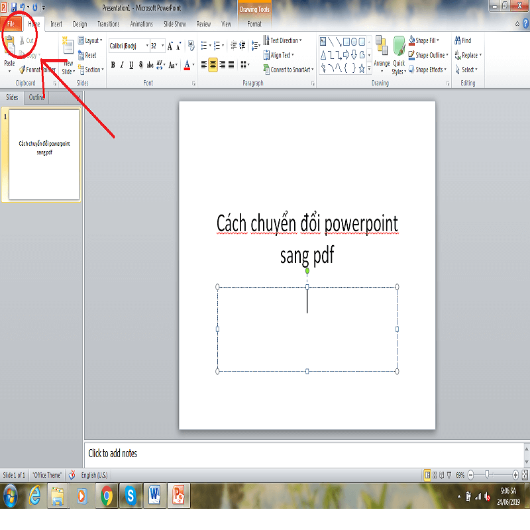530x530 pixels.
Task: Click the Replace button in Editing
Action: (x=469, y=55)
